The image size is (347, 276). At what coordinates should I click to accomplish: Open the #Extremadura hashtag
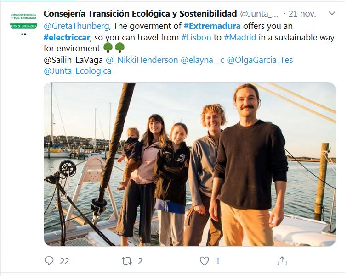pyautogui.click(x=212, y=26)
